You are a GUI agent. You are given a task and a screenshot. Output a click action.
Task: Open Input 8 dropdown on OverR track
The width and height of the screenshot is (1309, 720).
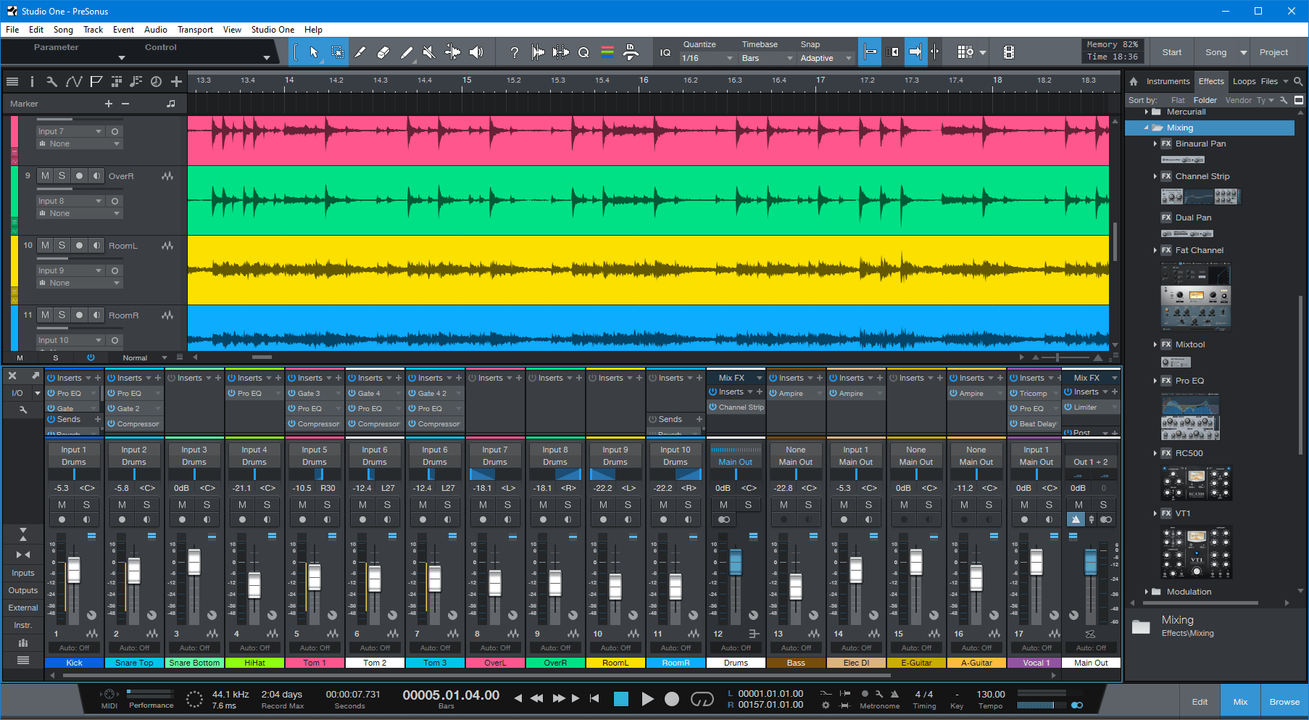tap(70, 201)
